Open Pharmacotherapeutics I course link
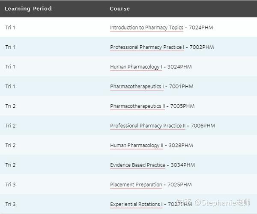Screen dimensions: 257x214 click(137, 86)
